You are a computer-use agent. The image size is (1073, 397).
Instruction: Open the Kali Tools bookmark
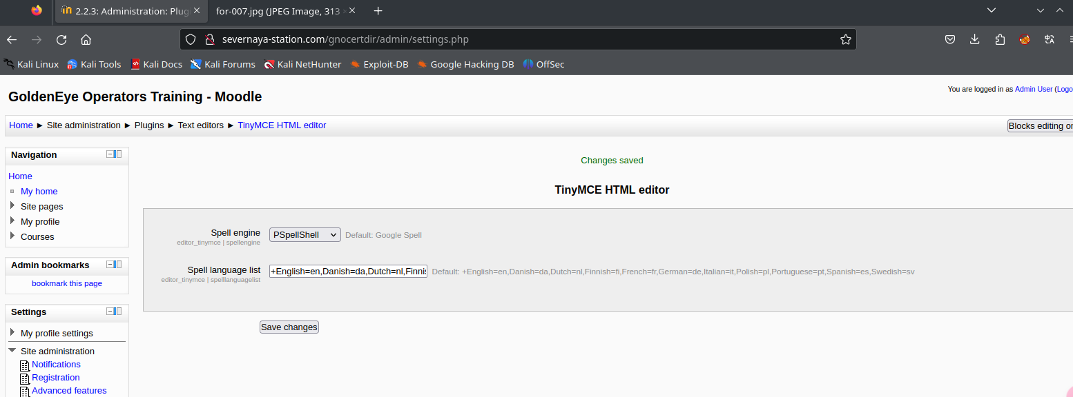click(94, 64)
